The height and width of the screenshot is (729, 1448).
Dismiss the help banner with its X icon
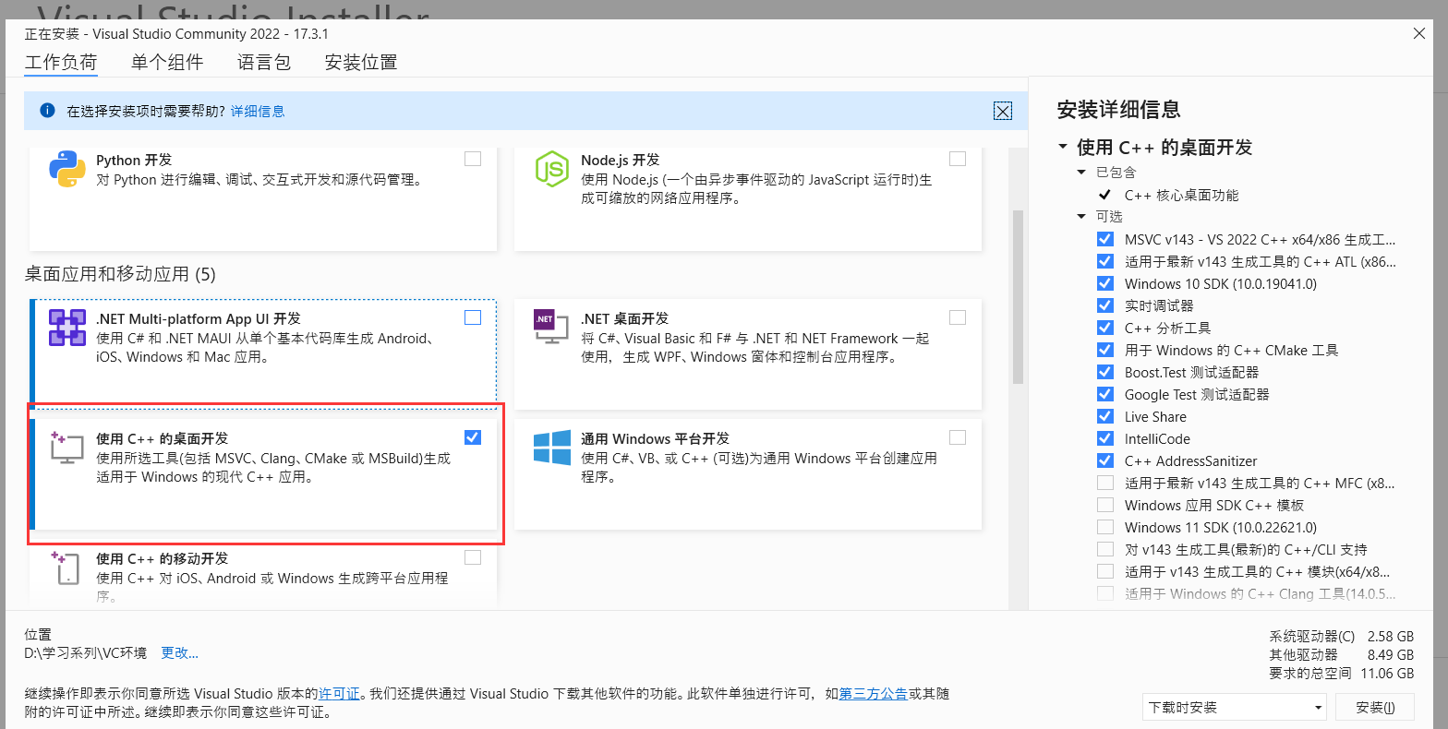coord(1003,112)
